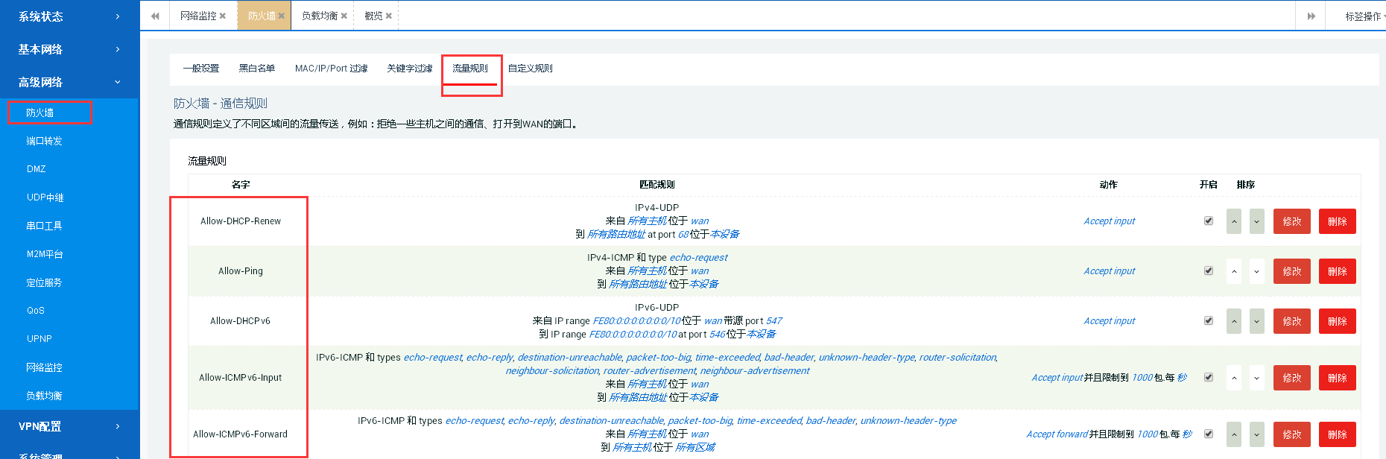Viewport: 1386px width, 459px height.
Task: Uncheck the Allow-ICMPv6-Forward enable checkbox
Action: 1209,434
